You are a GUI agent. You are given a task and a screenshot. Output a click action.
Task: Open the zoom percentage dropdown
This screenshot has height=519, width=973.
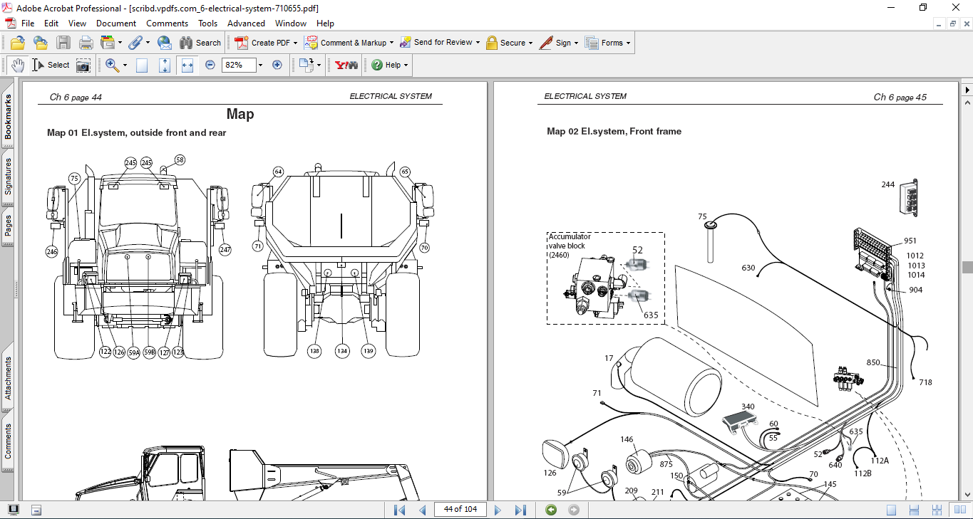[x=260, y=65]
